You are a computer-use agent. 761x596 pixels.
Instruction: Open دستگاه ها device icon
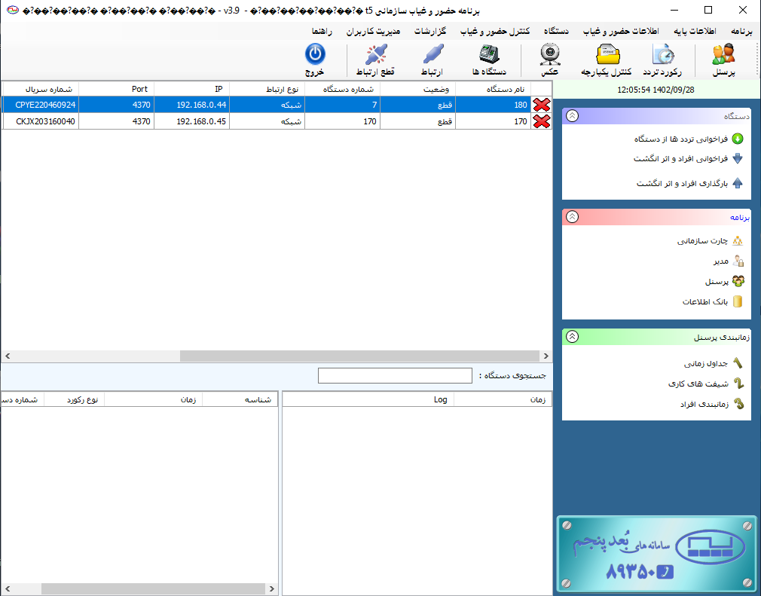point(489,55)
